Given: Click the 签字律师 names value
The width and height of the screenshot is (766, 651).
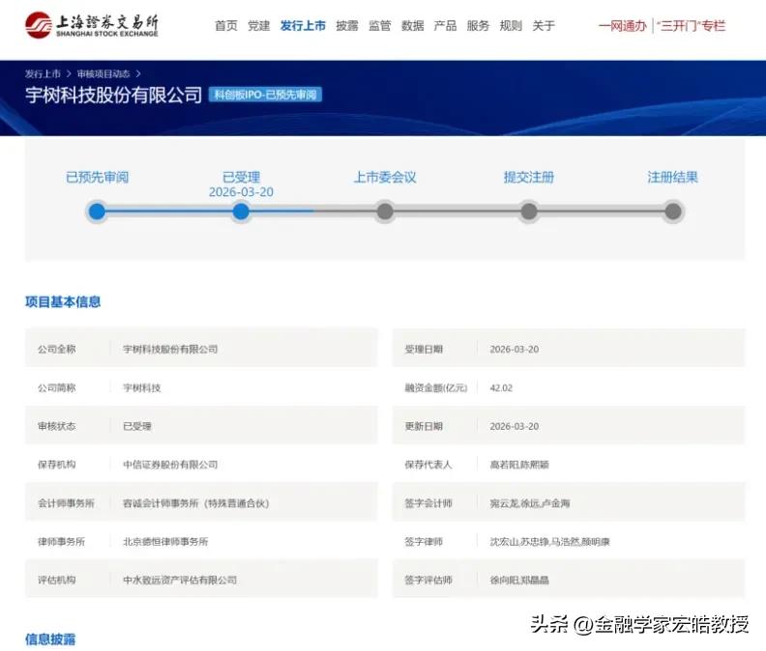Looking at the screenshot, I should 550,542.
